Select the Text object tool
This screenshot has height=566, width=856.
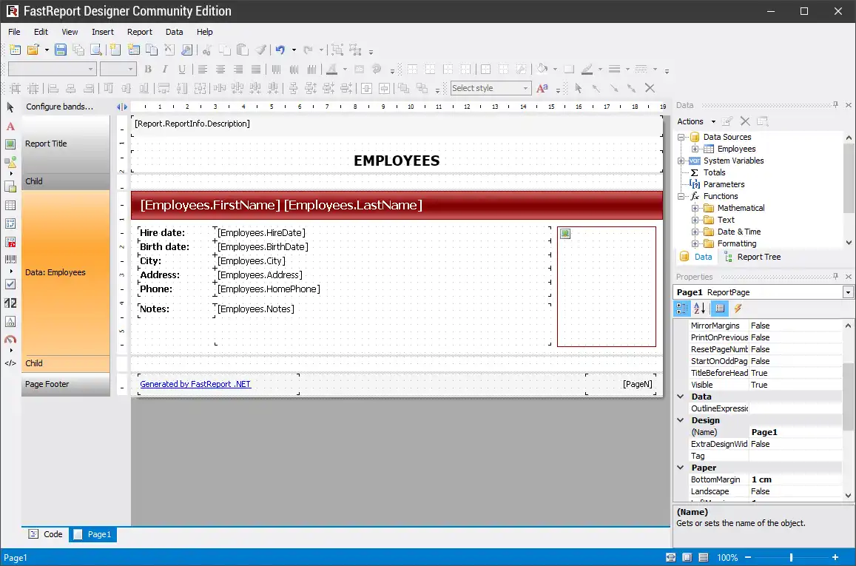(x=10, y=127)
